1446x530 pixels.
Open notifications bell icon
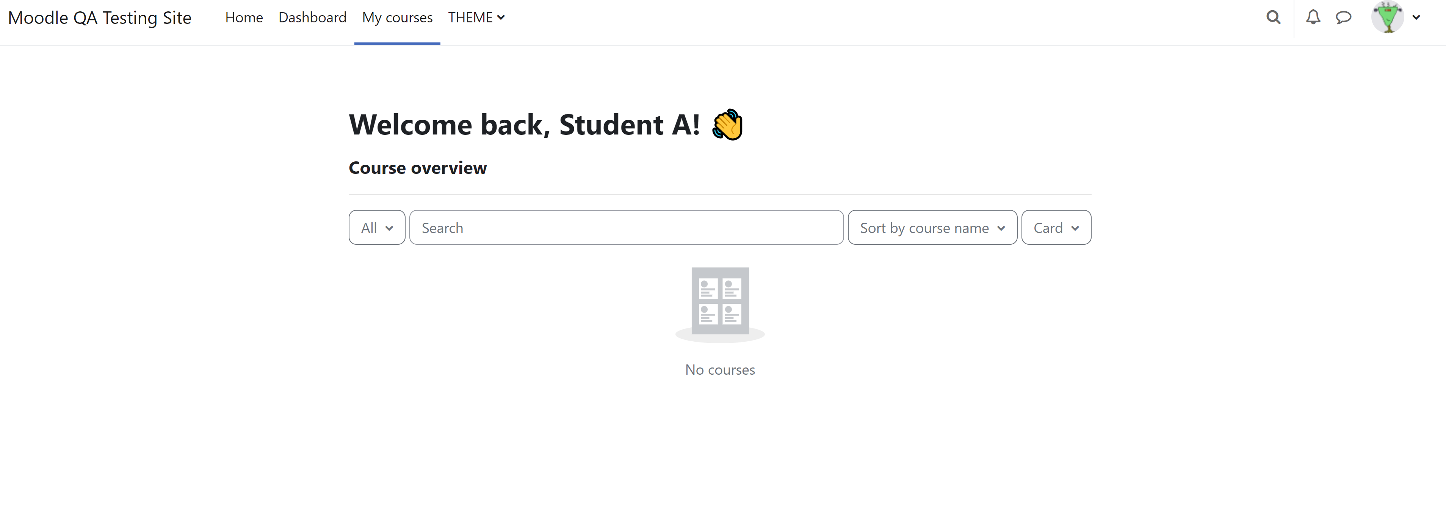1313,17
